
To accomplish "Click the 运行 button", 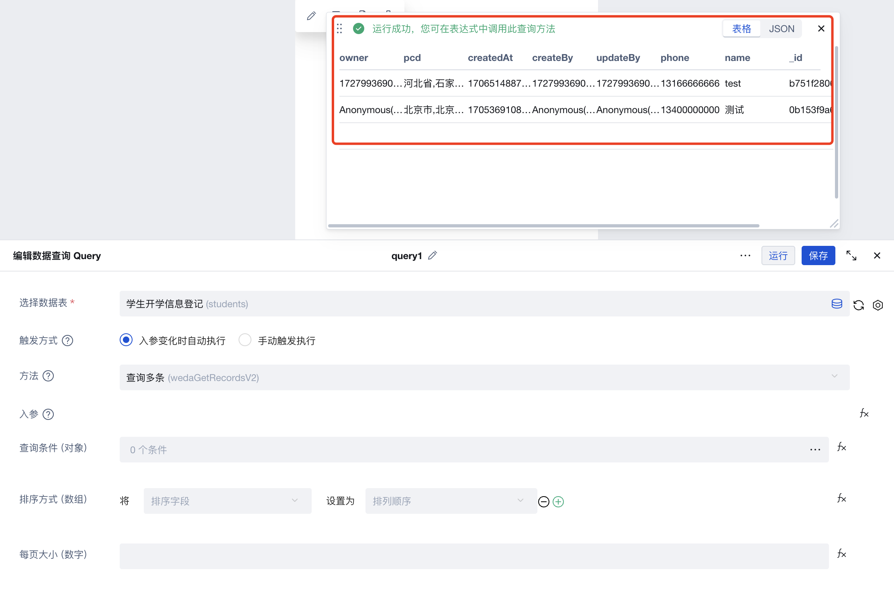I will pos(778,255).
